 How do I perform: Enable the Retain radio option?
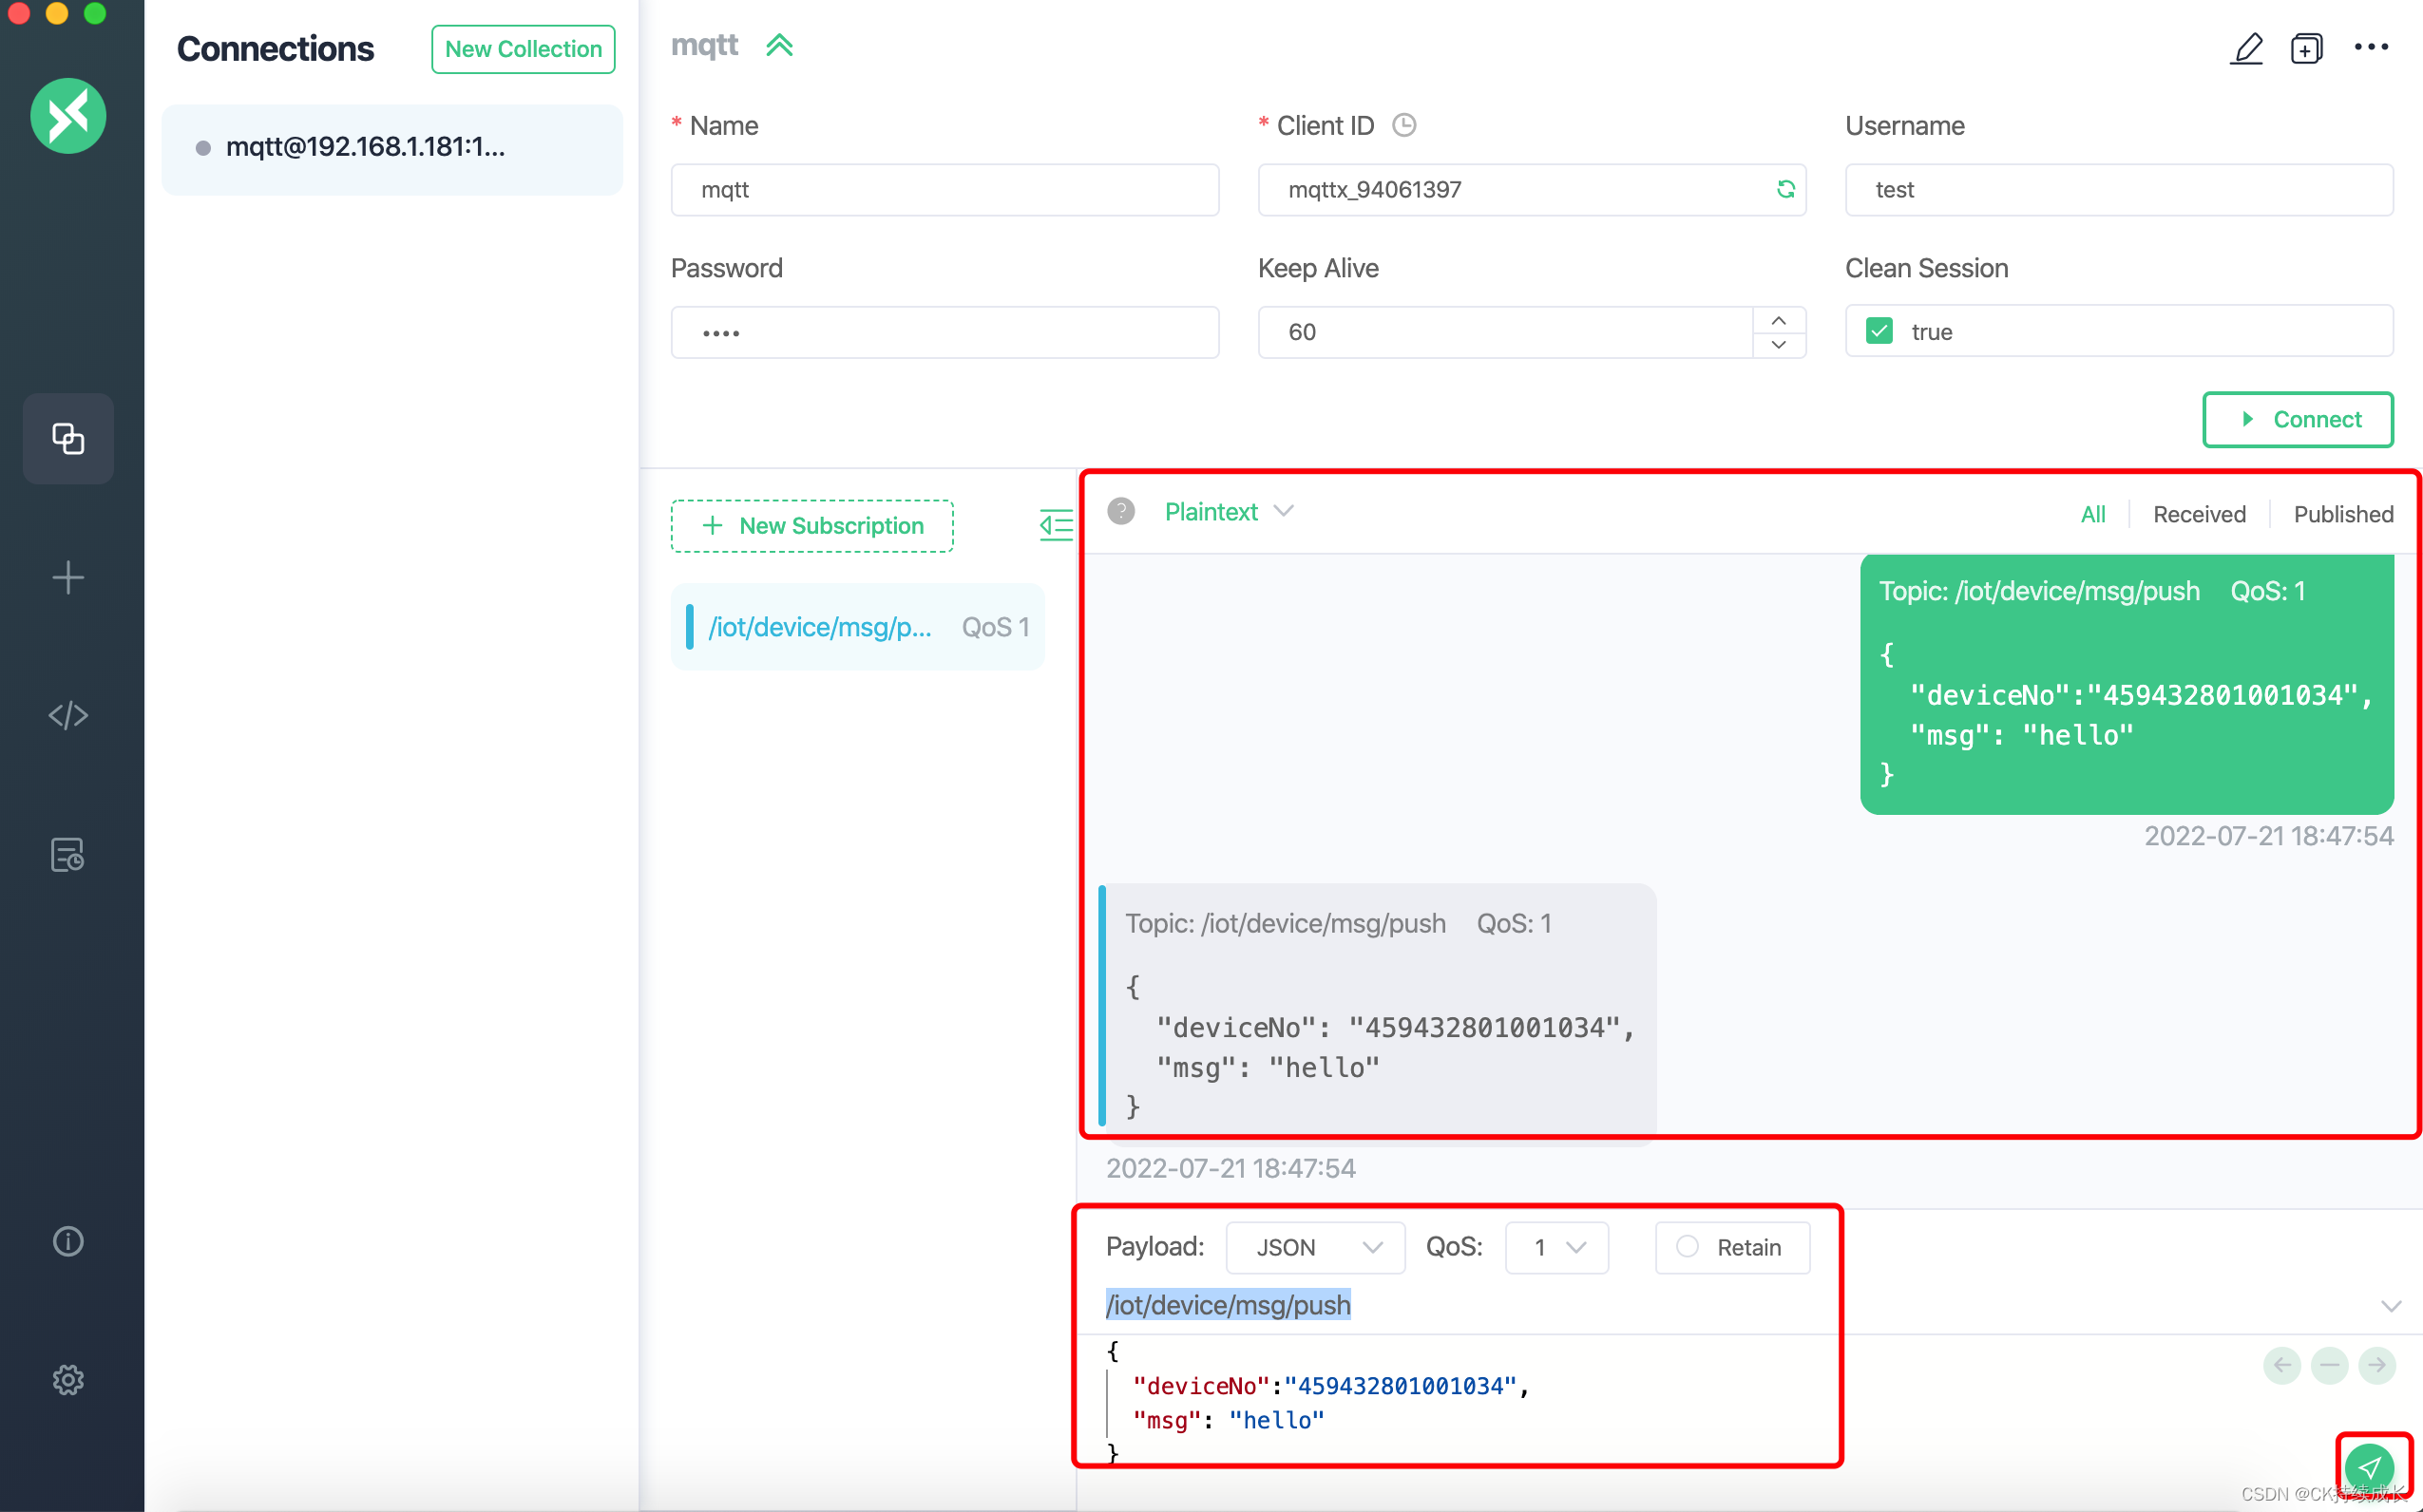(x=1688, y=1247)
